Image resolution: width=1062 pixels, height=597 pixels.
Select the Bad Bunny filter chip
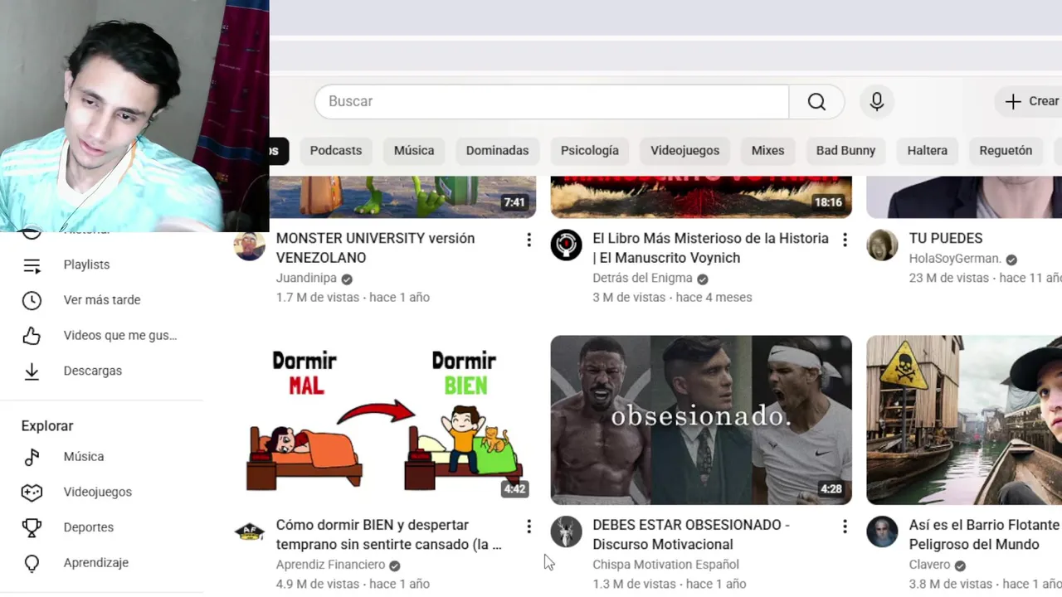(x=845, y=150)
